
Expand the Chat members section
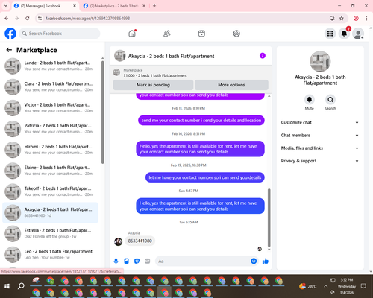pyautogui.click(x=320, y=136)
